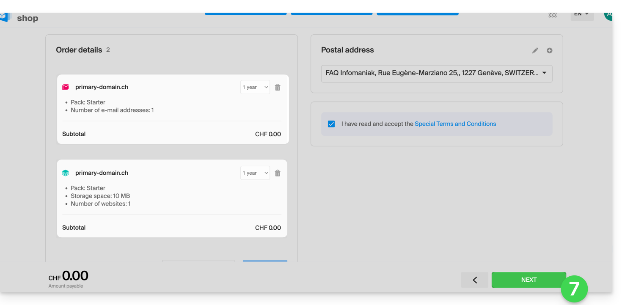Click the teal web hosting stack icon

click(66, 173)
